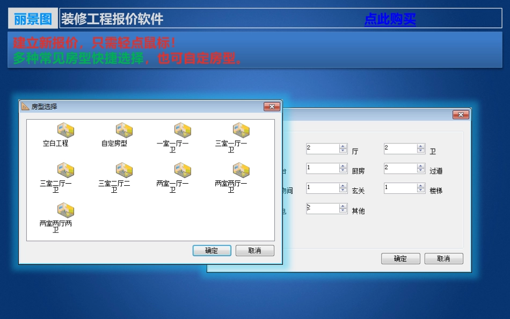Screen dimensions: 510x319
Task: Click 确定 in the rear room-count dialog
Action: [x=400, y=259]
